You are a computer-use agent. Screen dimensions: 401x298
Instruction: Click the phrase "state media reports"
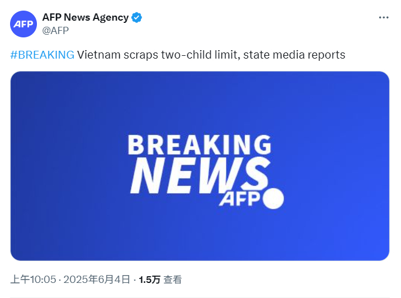pos(294,55)
